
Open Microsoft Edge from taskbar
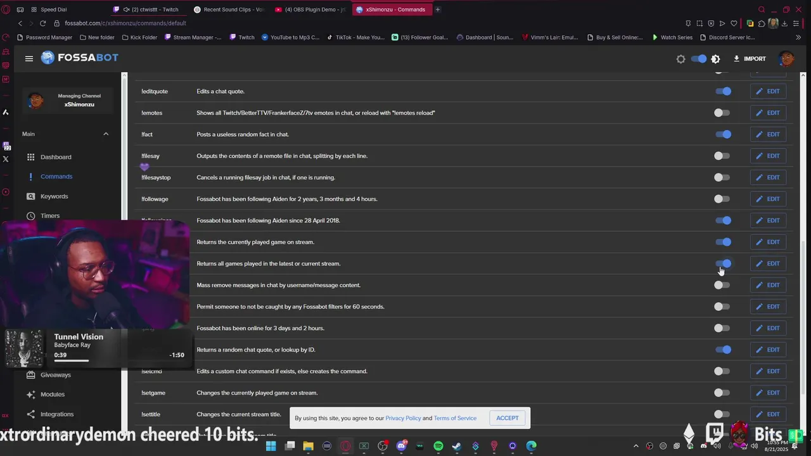[x=531, y=446]
